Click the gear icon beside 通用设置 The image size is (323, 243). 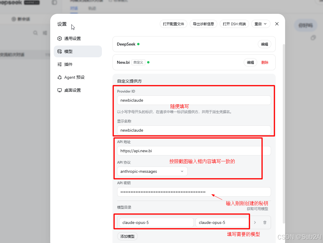point(60,38)
